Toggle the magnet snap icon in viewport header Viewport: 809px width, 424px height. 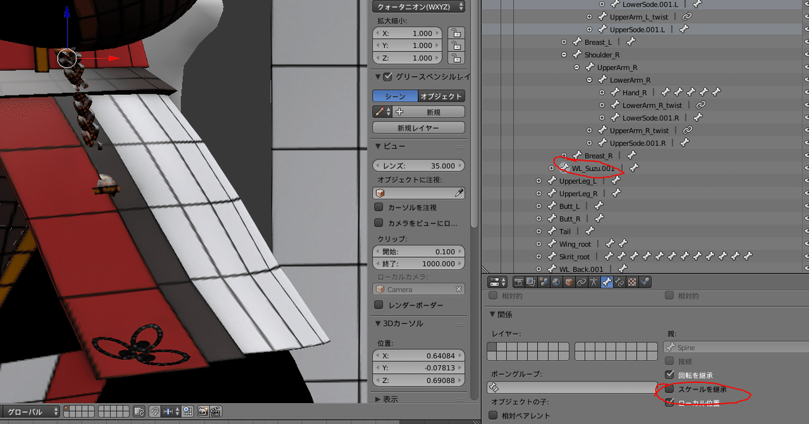coord(154,411)
